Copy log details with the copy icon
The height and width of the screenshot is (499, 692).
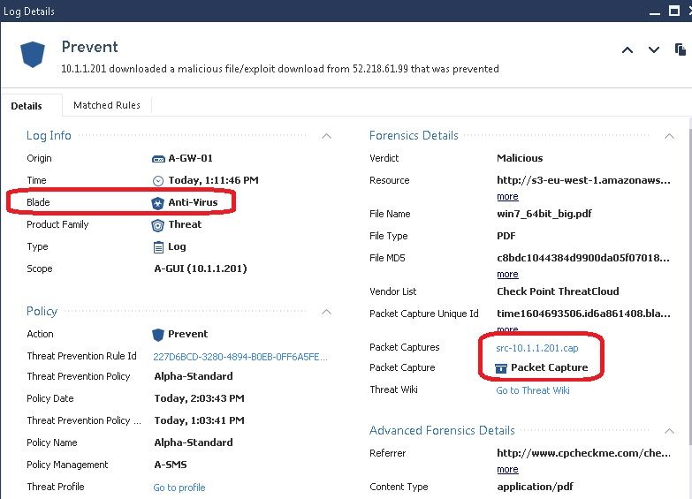click(681, 49)
